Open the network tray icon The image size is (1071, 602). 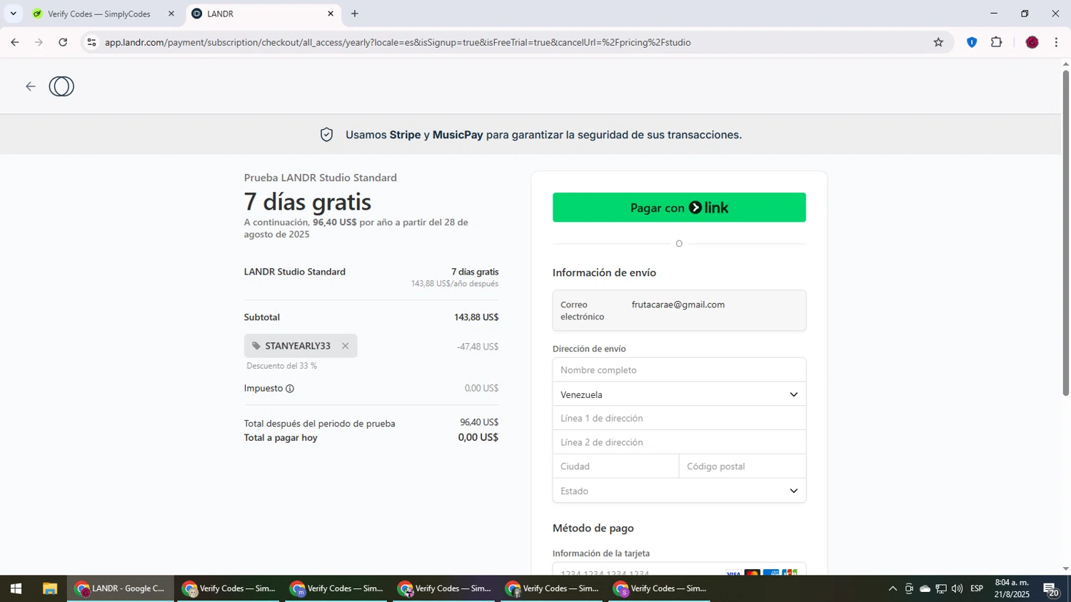point(941,588)
